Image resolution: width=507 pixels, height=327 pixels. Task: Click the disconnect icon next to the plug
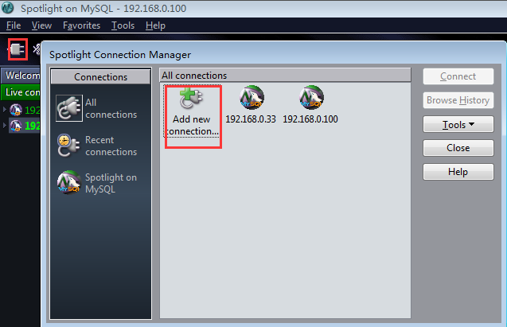pyautogui.click(x=37, y=49)
